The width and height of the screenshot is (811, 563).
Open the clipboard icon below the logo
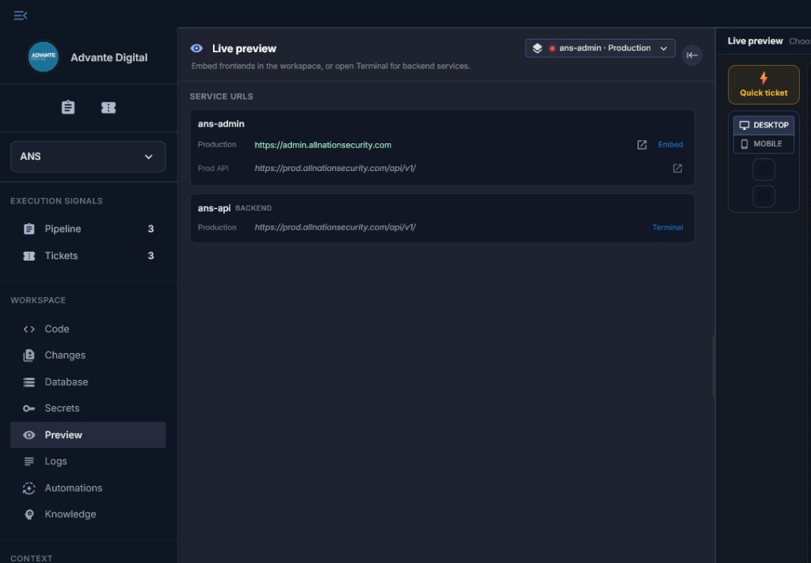click(68, 108)
